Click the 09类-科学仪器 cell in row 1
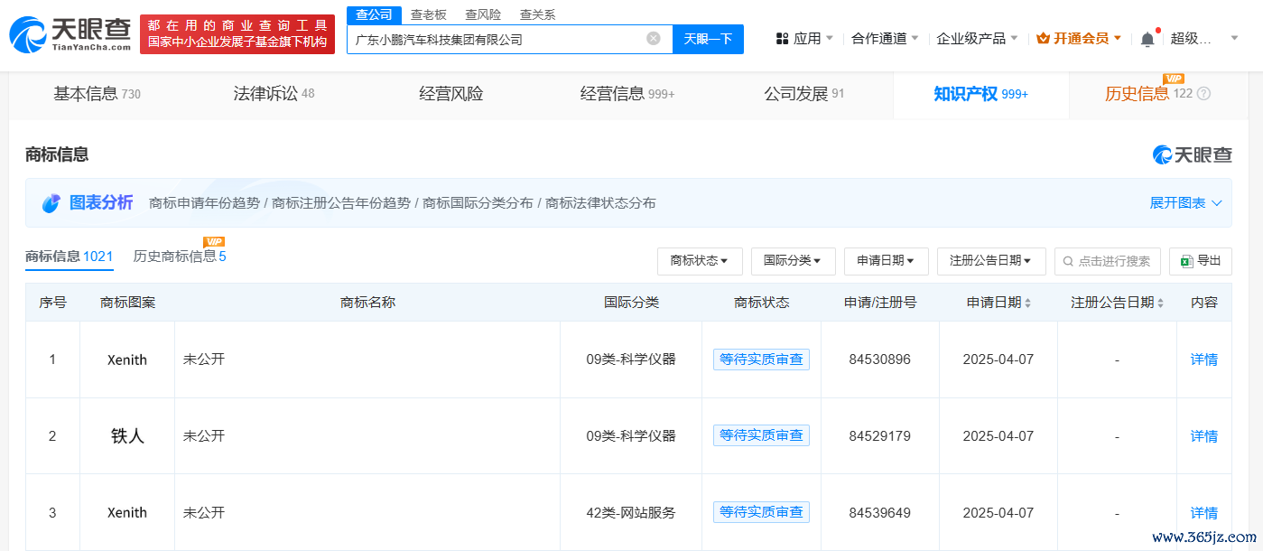Screen dimensions: 1263x551 tap(631, 360)
